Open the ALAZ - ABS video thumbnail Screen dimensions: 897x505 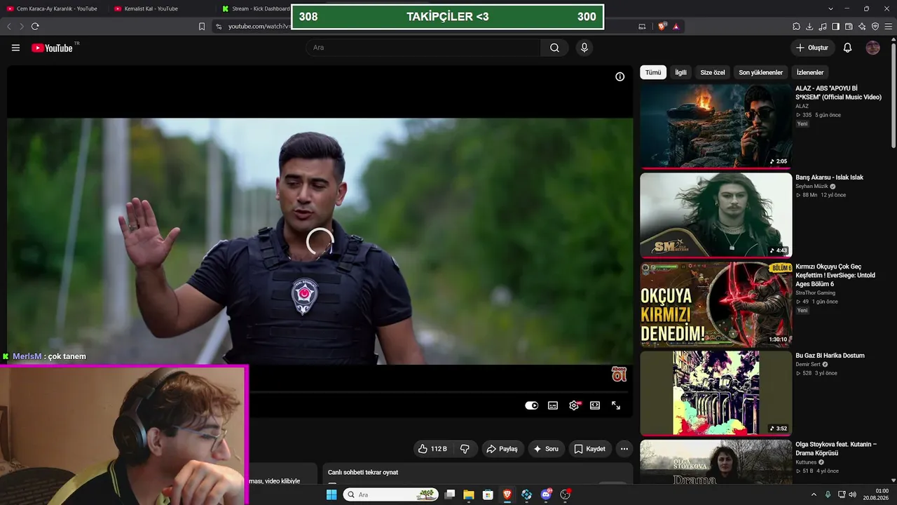715,126
